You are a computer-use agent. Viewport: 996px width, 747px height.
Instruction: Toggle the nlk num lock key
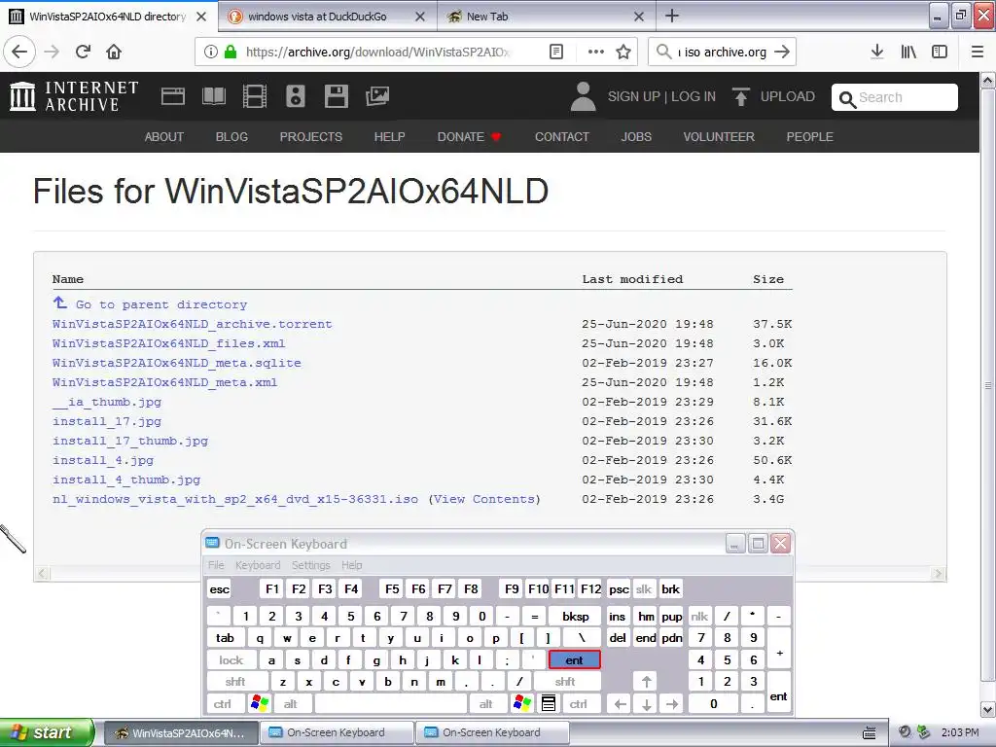(x=699, y=616)
